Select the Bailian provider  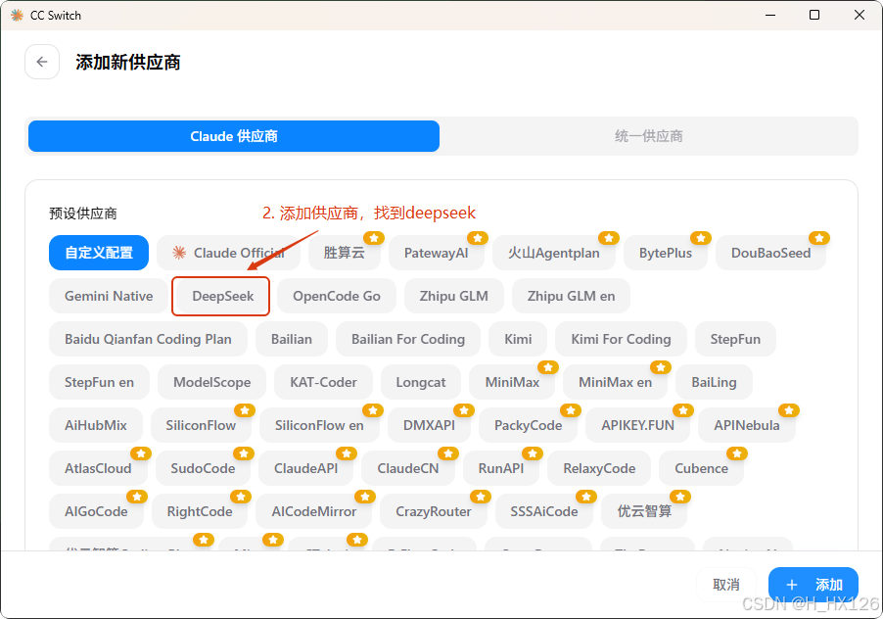[292, 339]
